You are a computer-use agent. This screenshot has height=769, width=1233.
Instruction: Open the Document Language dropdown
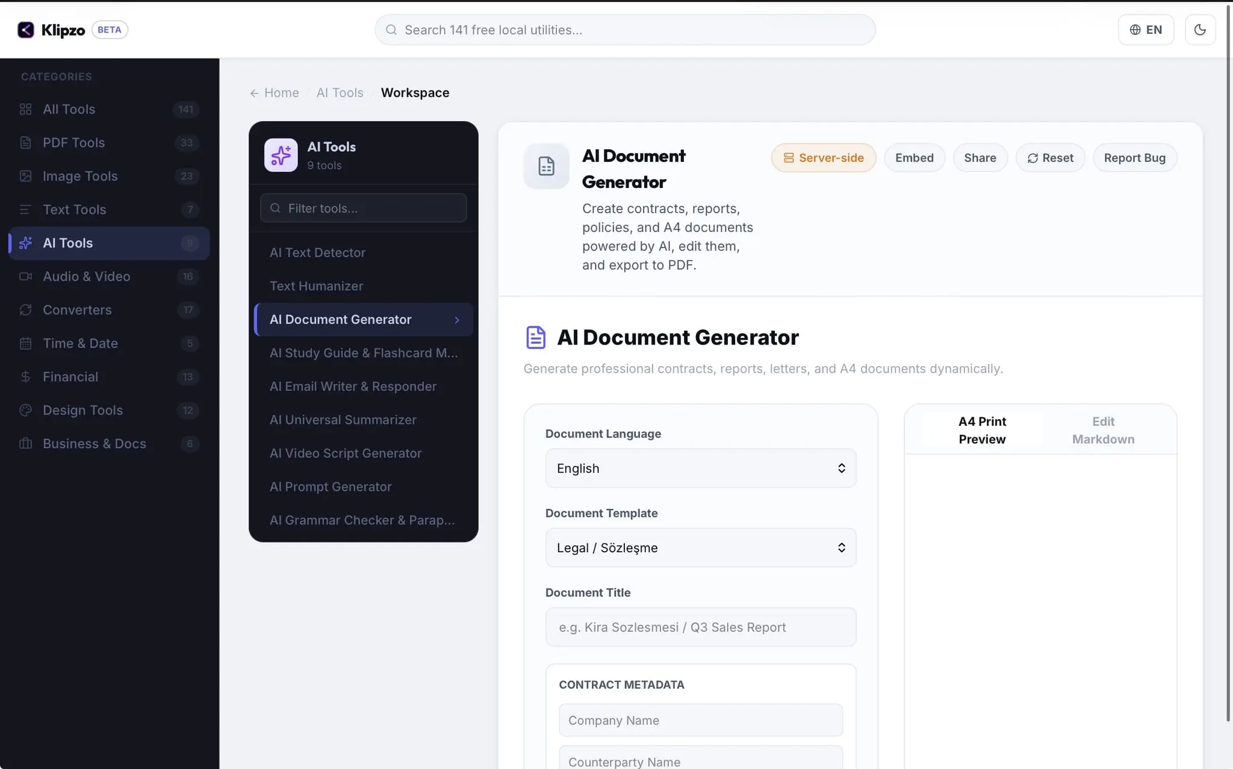click(701, 468)
